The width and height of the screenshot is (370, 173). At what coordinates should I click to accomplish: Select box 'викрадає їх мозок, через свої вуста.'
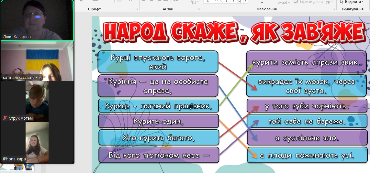(x=307, y=86)
